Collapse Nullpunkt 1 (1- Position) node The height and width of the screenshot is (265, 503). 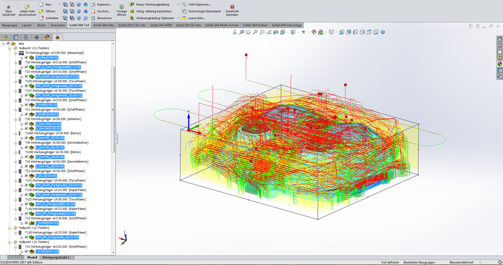[x=10, y=48]
